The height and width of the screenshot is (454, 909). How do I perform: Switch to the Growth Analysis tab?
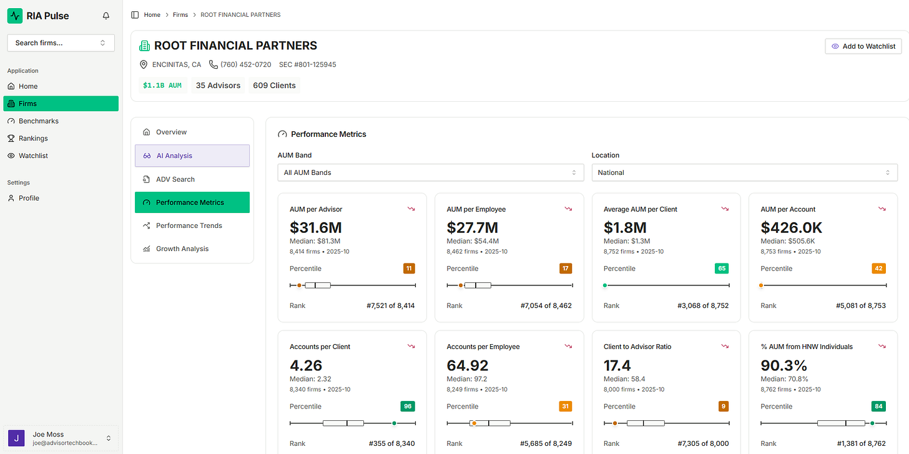pyautogui.click(x=192, y=249)
